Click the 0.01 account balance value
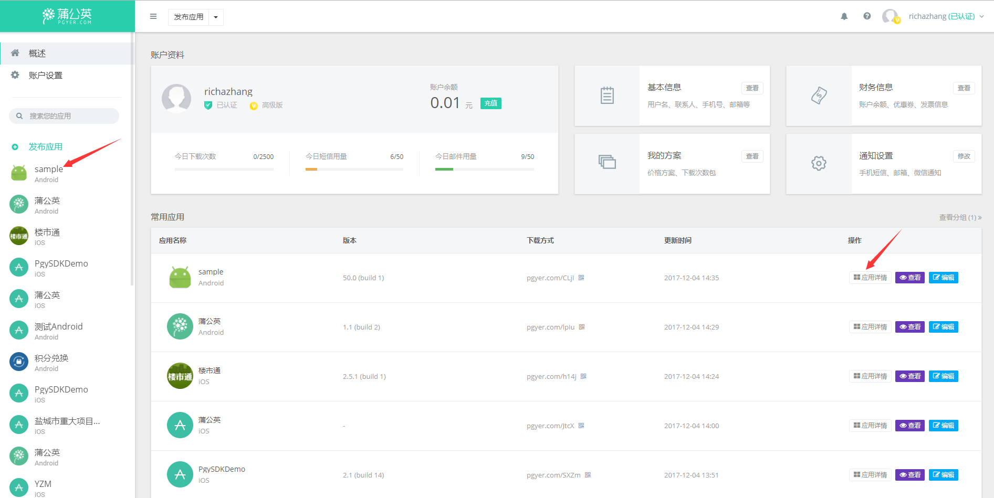994x498 pixels. (x=445, y=103)
